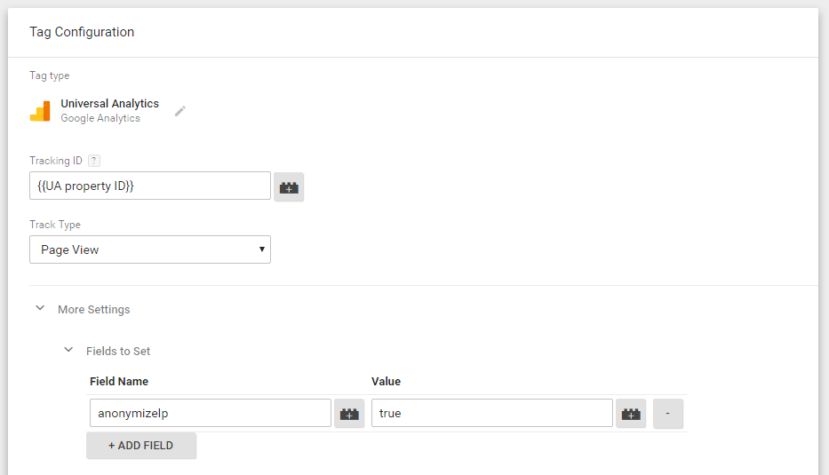Collapse the Fields to Set section
This screenshot has width=829, height=475.
pyautogui.click(x=68, y=350)
